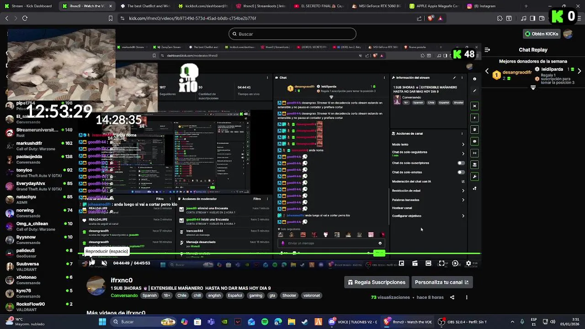Select the valorant tag
This screenshot has width=585, height=329.
coord(312,296)
